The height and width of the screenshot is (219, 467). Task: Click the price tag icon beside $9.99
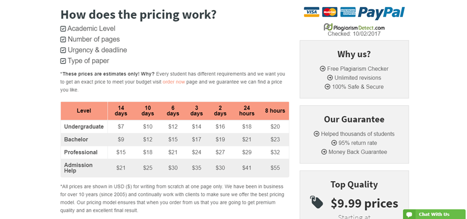pos(317,202)
